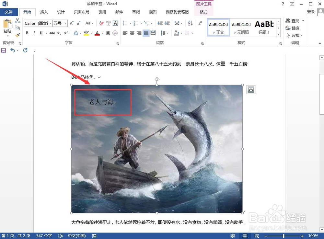This screenshot has height=239, width=324.
Task: Open Change Case Aa dropdown
Action: [89, 23]
